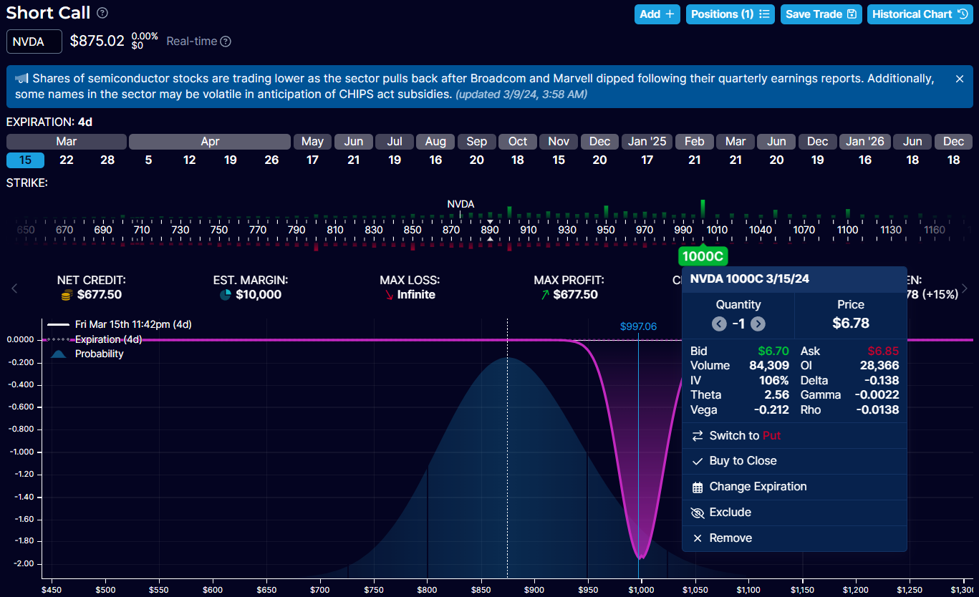979x597 pixels.
Task: Click the Add button
Action: [x=657, y=14]
